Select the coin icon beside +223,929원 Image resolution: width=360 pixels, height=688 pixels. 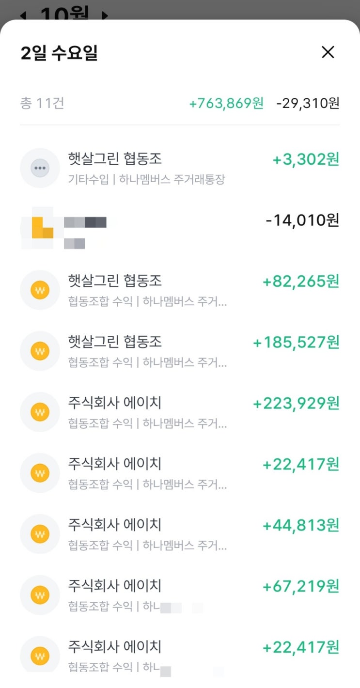[x=40, y=412]
